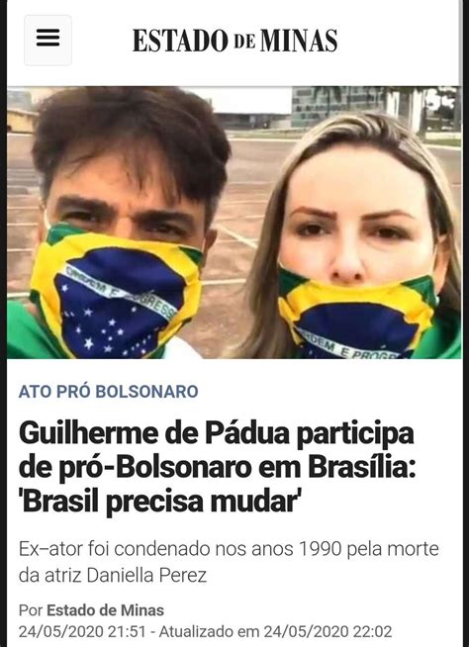Click 'Brasília:' in the headline
Screen dimensions: 469x647
(362, 467)
